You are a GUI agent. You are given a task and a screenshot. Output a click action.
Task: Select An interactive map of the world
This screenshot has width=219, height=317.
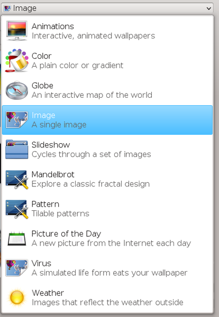pyautogui.click(x=92, y=95)
